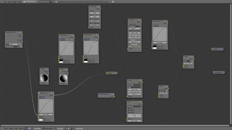Open the Select menu in node editor footer
The image size is (232, 130).
pos(11,129)
